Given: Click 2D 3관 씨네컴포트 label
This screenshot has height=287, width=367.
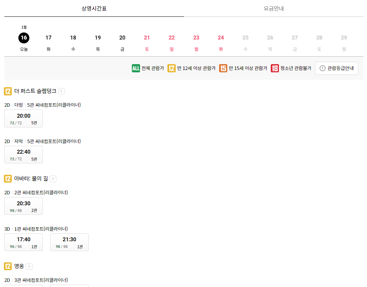Looking at the screenshot, I should click(36, 280).
